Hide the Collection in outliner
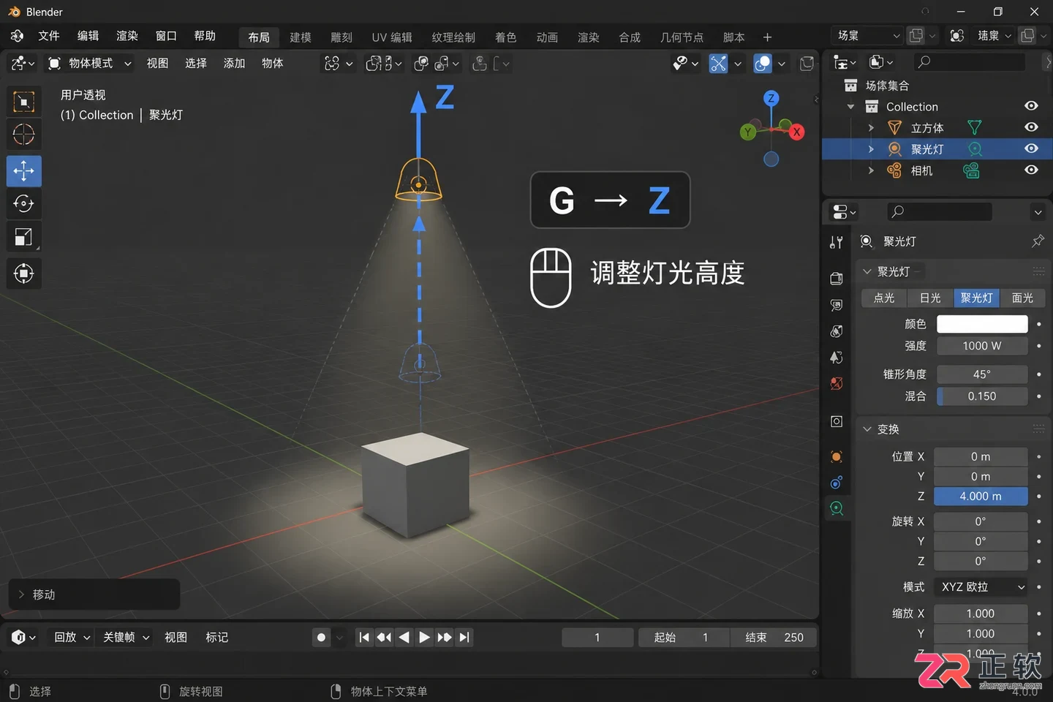 (1031, 106)
